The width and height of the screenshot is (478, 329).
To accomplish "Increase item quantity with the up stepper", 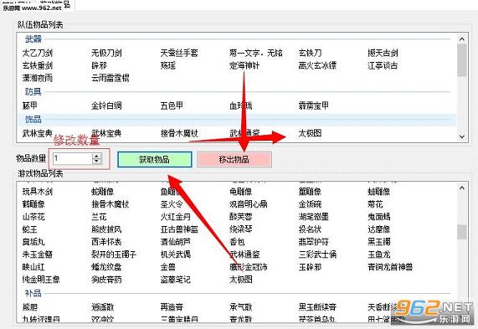I will [96, 156].
